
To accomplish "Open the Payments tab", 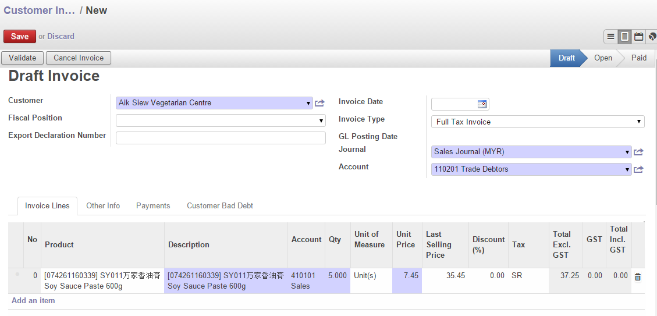I will [153, 206].
